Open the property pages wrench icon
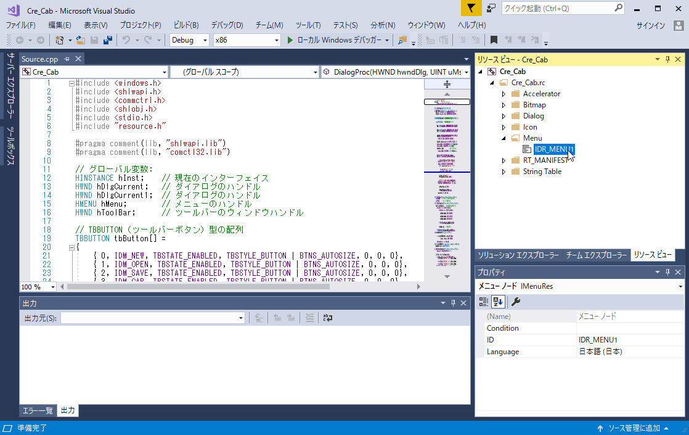689x435 pixels. point(516,302)
